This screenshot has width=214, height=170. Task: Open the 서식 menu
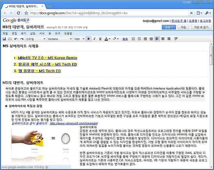[x=42, y=33]
